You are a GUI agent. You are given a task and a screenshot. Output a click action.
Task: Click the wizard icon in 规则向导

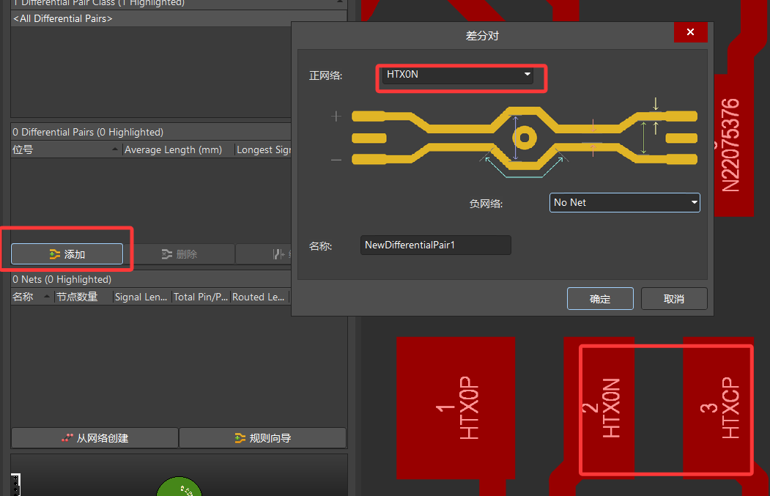point(240,438)
